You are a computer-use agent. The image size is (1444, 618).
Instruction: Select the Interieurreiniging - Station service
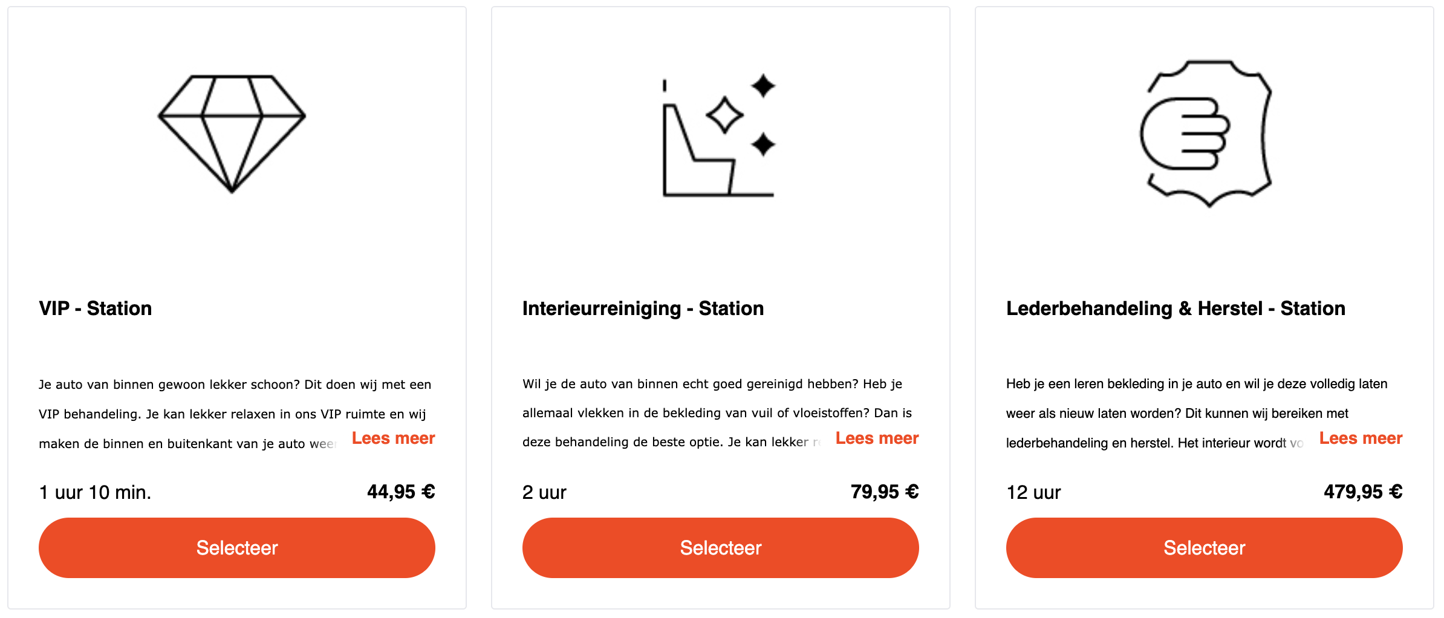click(x=721, y=548)
